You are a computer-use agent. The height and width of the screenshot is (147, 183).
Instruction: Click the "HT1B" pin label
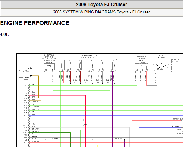point(25,86)
